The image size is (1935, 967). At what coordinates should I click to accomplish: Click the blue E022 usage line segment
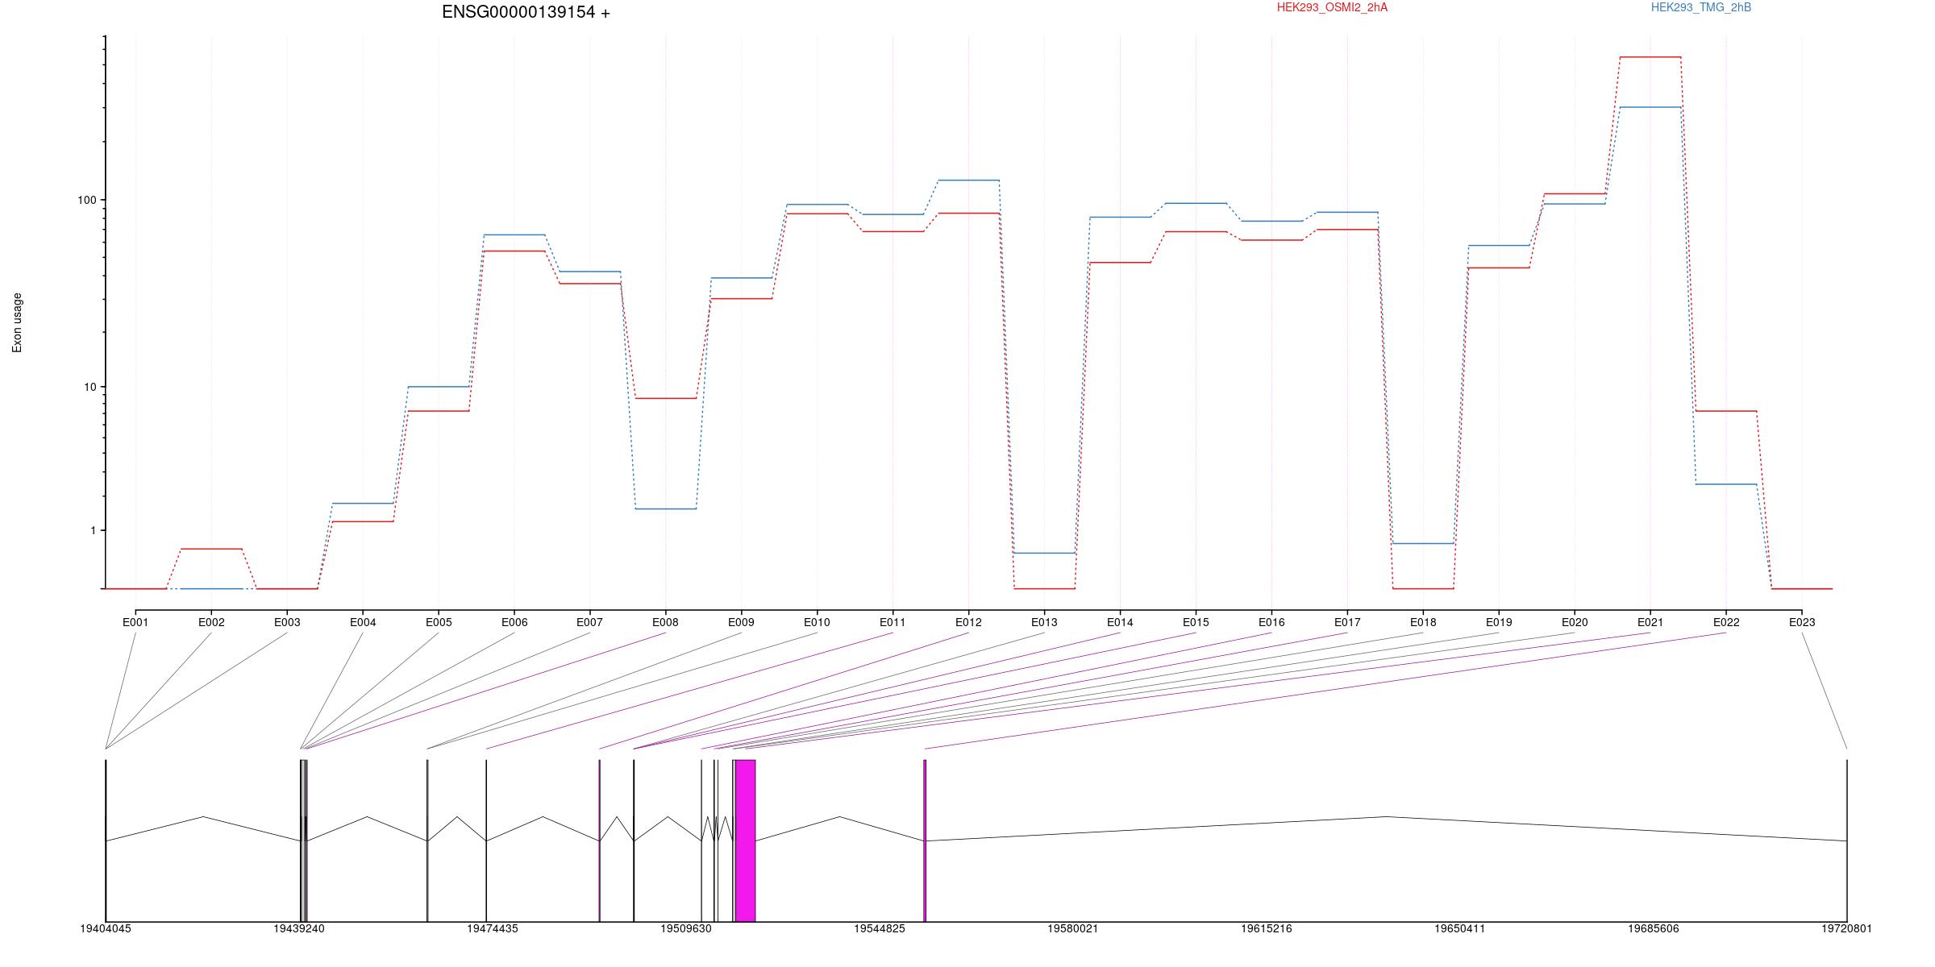(x=1726, y=484)
